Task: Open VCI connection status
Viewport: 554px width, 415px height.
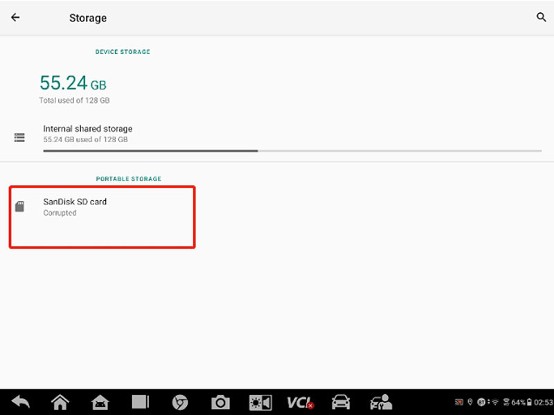Action: [x=301, y=403]
